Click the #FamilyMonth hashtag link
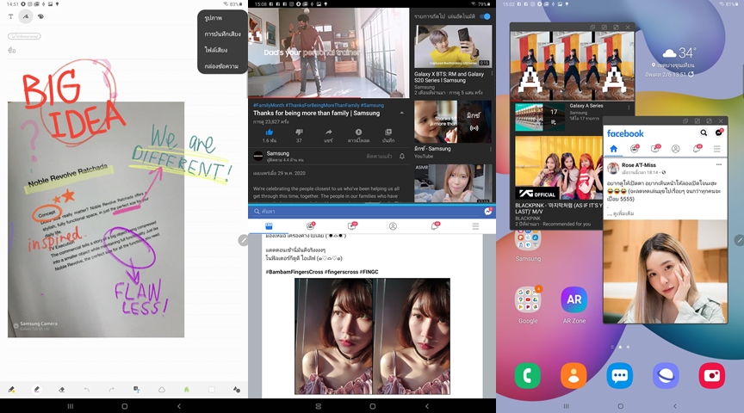The image size is (744, 413). coord(273,104)
